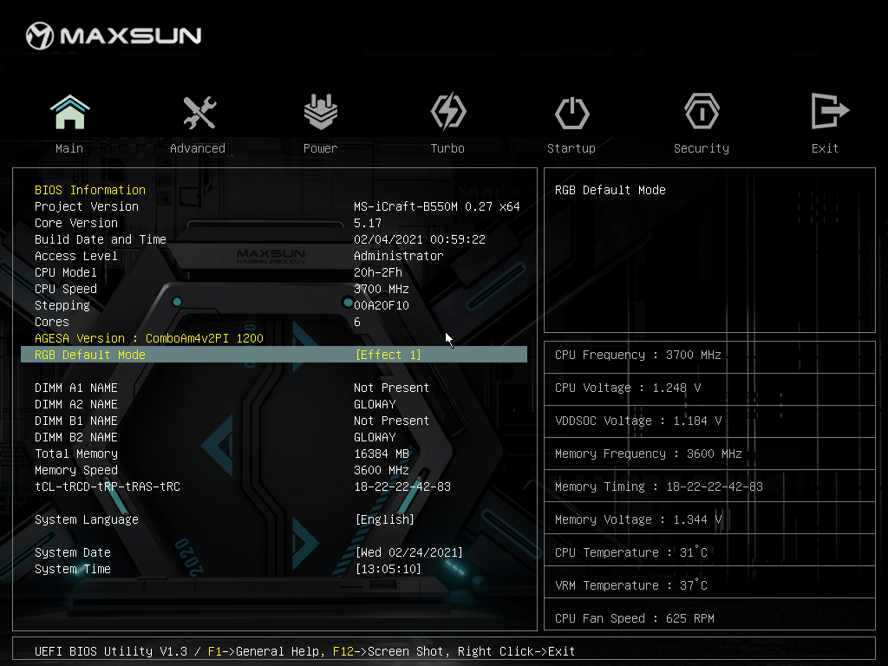Screen dimensions: 888x666
Task: Click the 16384 MB value
Action: (382, 453)
